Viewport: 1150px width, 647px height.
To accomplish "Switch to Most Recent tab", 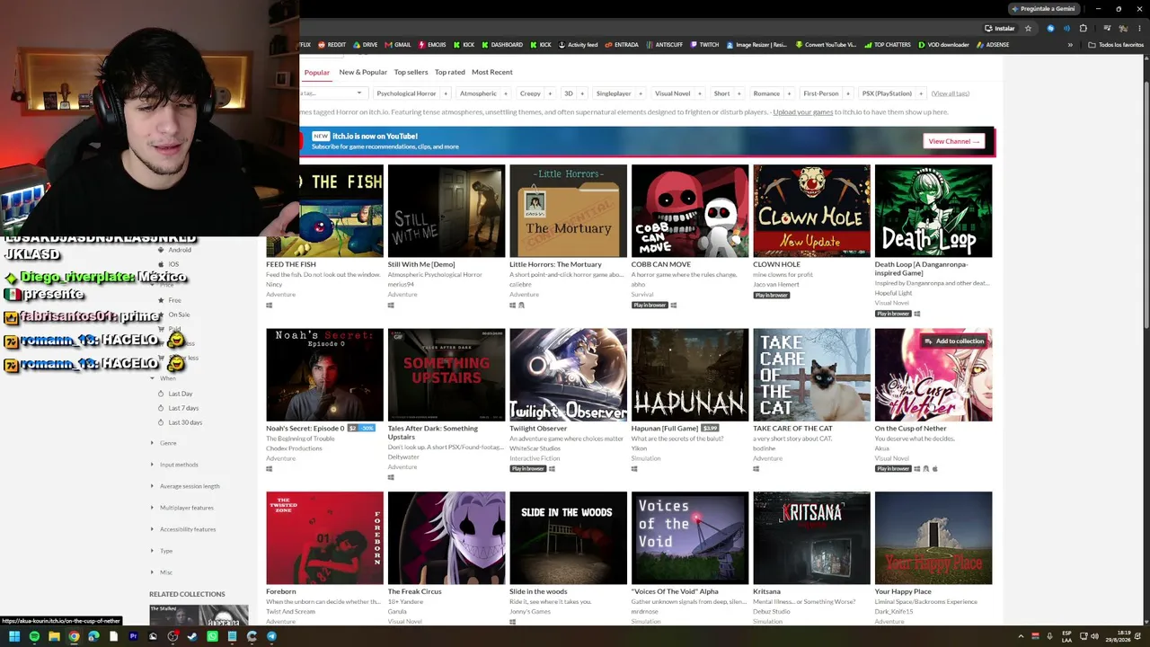I will click(492, 72).
